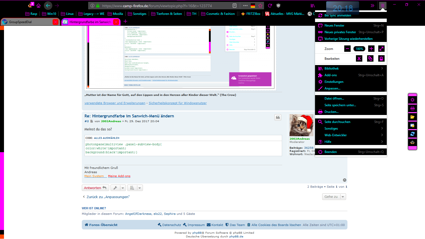This screenshot has height=239, width=425.
Task: Click printer icon in floating side toolbar
Action: [412, 108]
